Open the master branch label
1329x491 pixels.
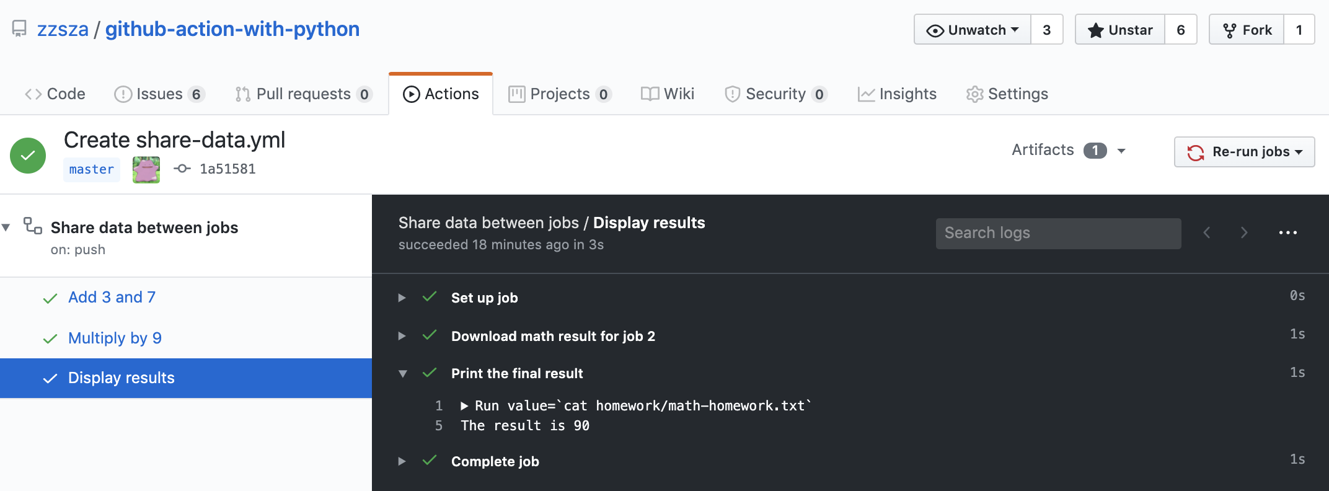(x=92, y=169)
